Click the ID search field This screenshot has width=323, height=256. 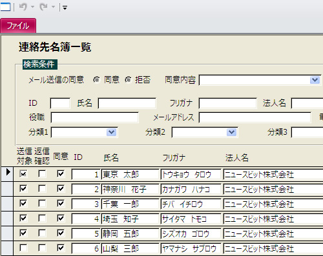point(60,103)
